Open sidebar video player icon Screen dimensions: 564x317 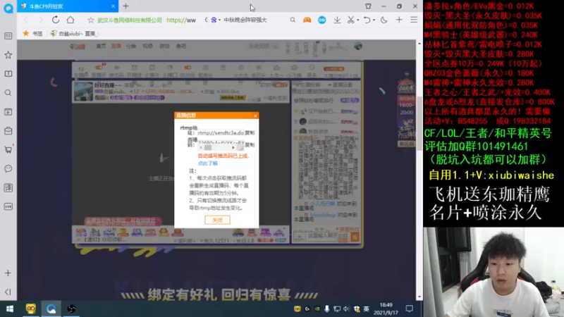8,112
